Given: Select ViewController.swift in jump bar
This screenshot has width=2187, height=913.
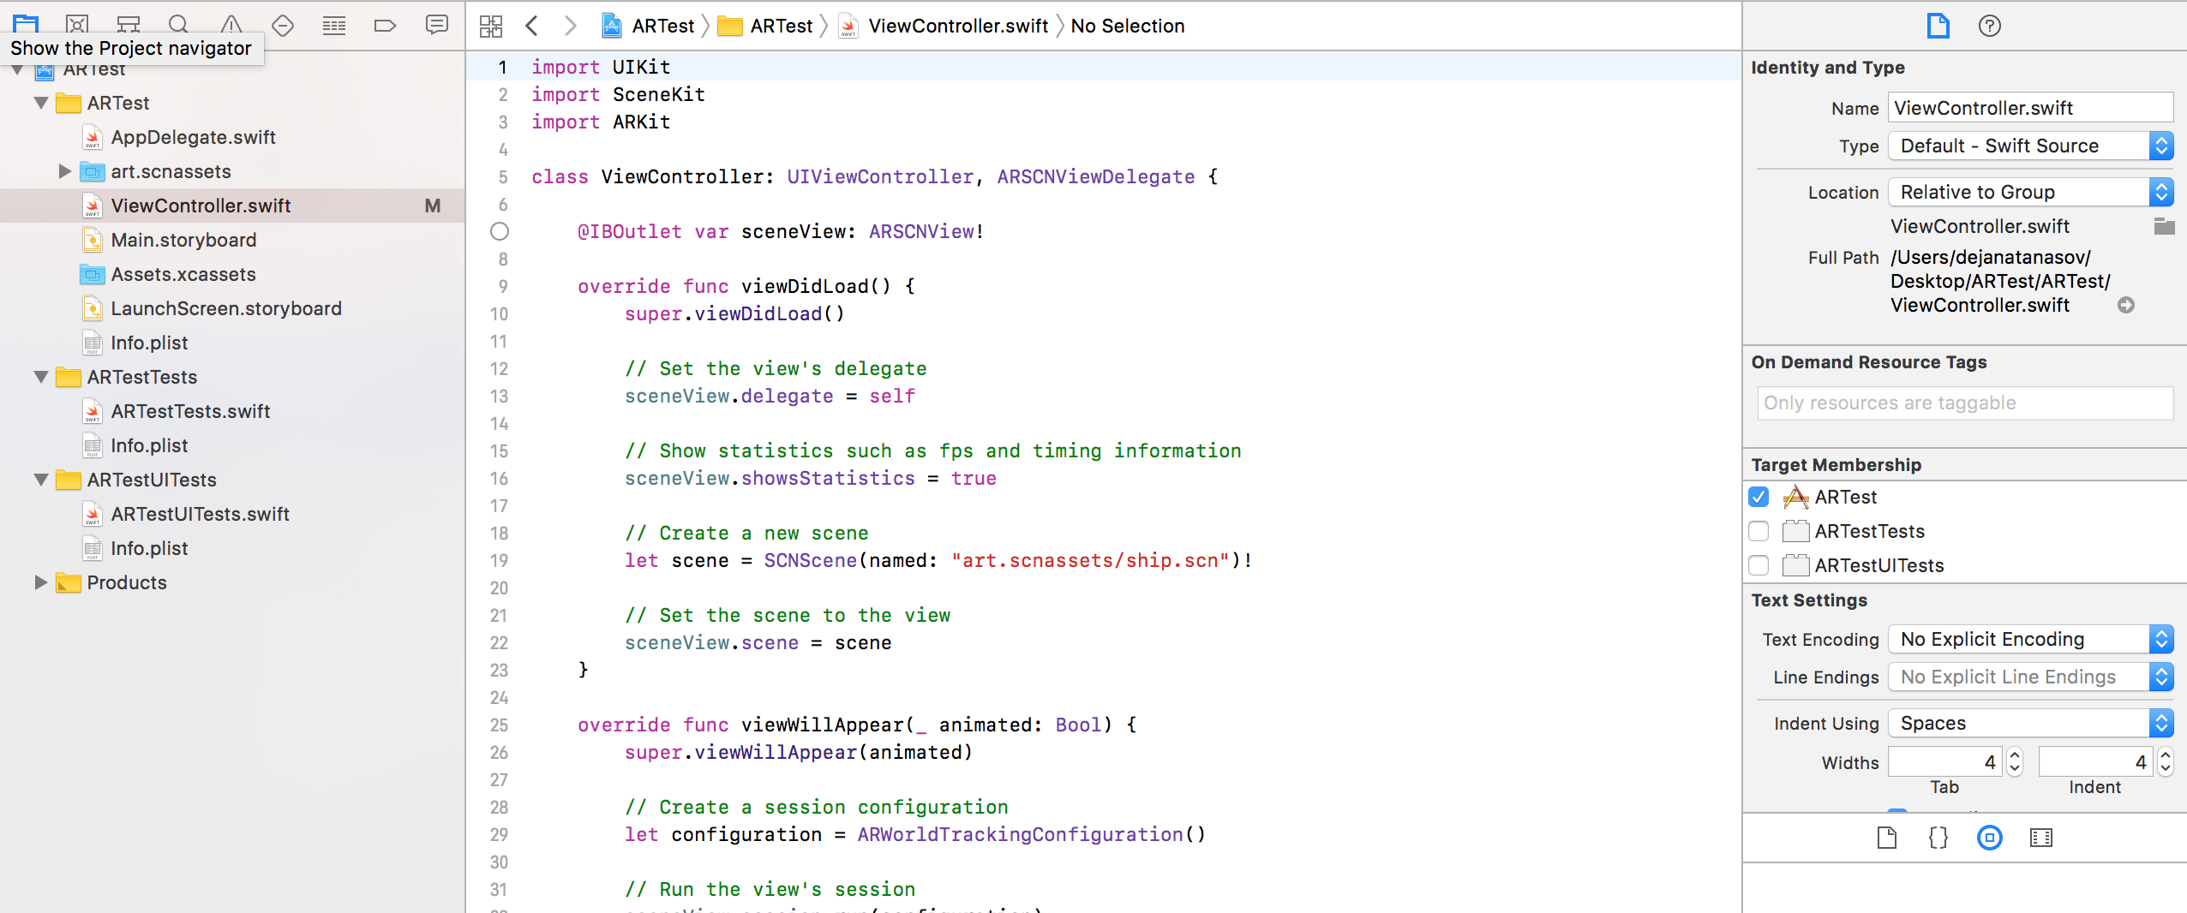Looking at the screenshot, I should coord(957,26).
